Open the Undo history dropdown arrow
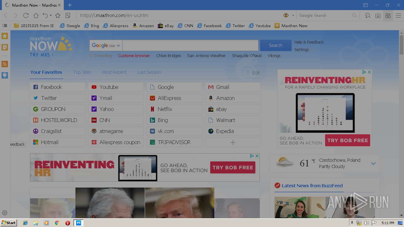Image resolution: width=404 pixels, height=227 pixels. pos(51,15)
